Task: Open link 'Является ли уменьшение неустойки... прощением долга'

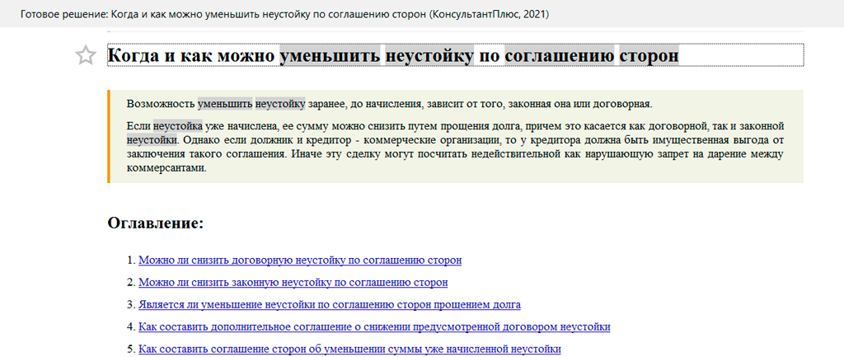Action: 330,305
